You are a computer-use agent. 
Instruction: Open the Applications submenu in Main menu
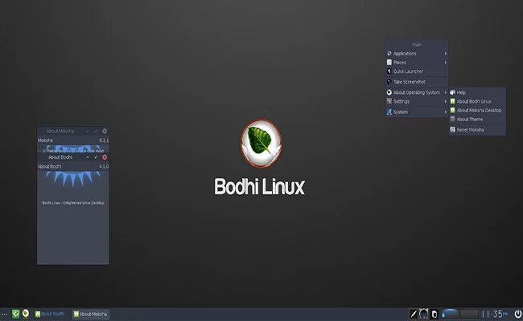pyautogui.click(x=417, y=54)
